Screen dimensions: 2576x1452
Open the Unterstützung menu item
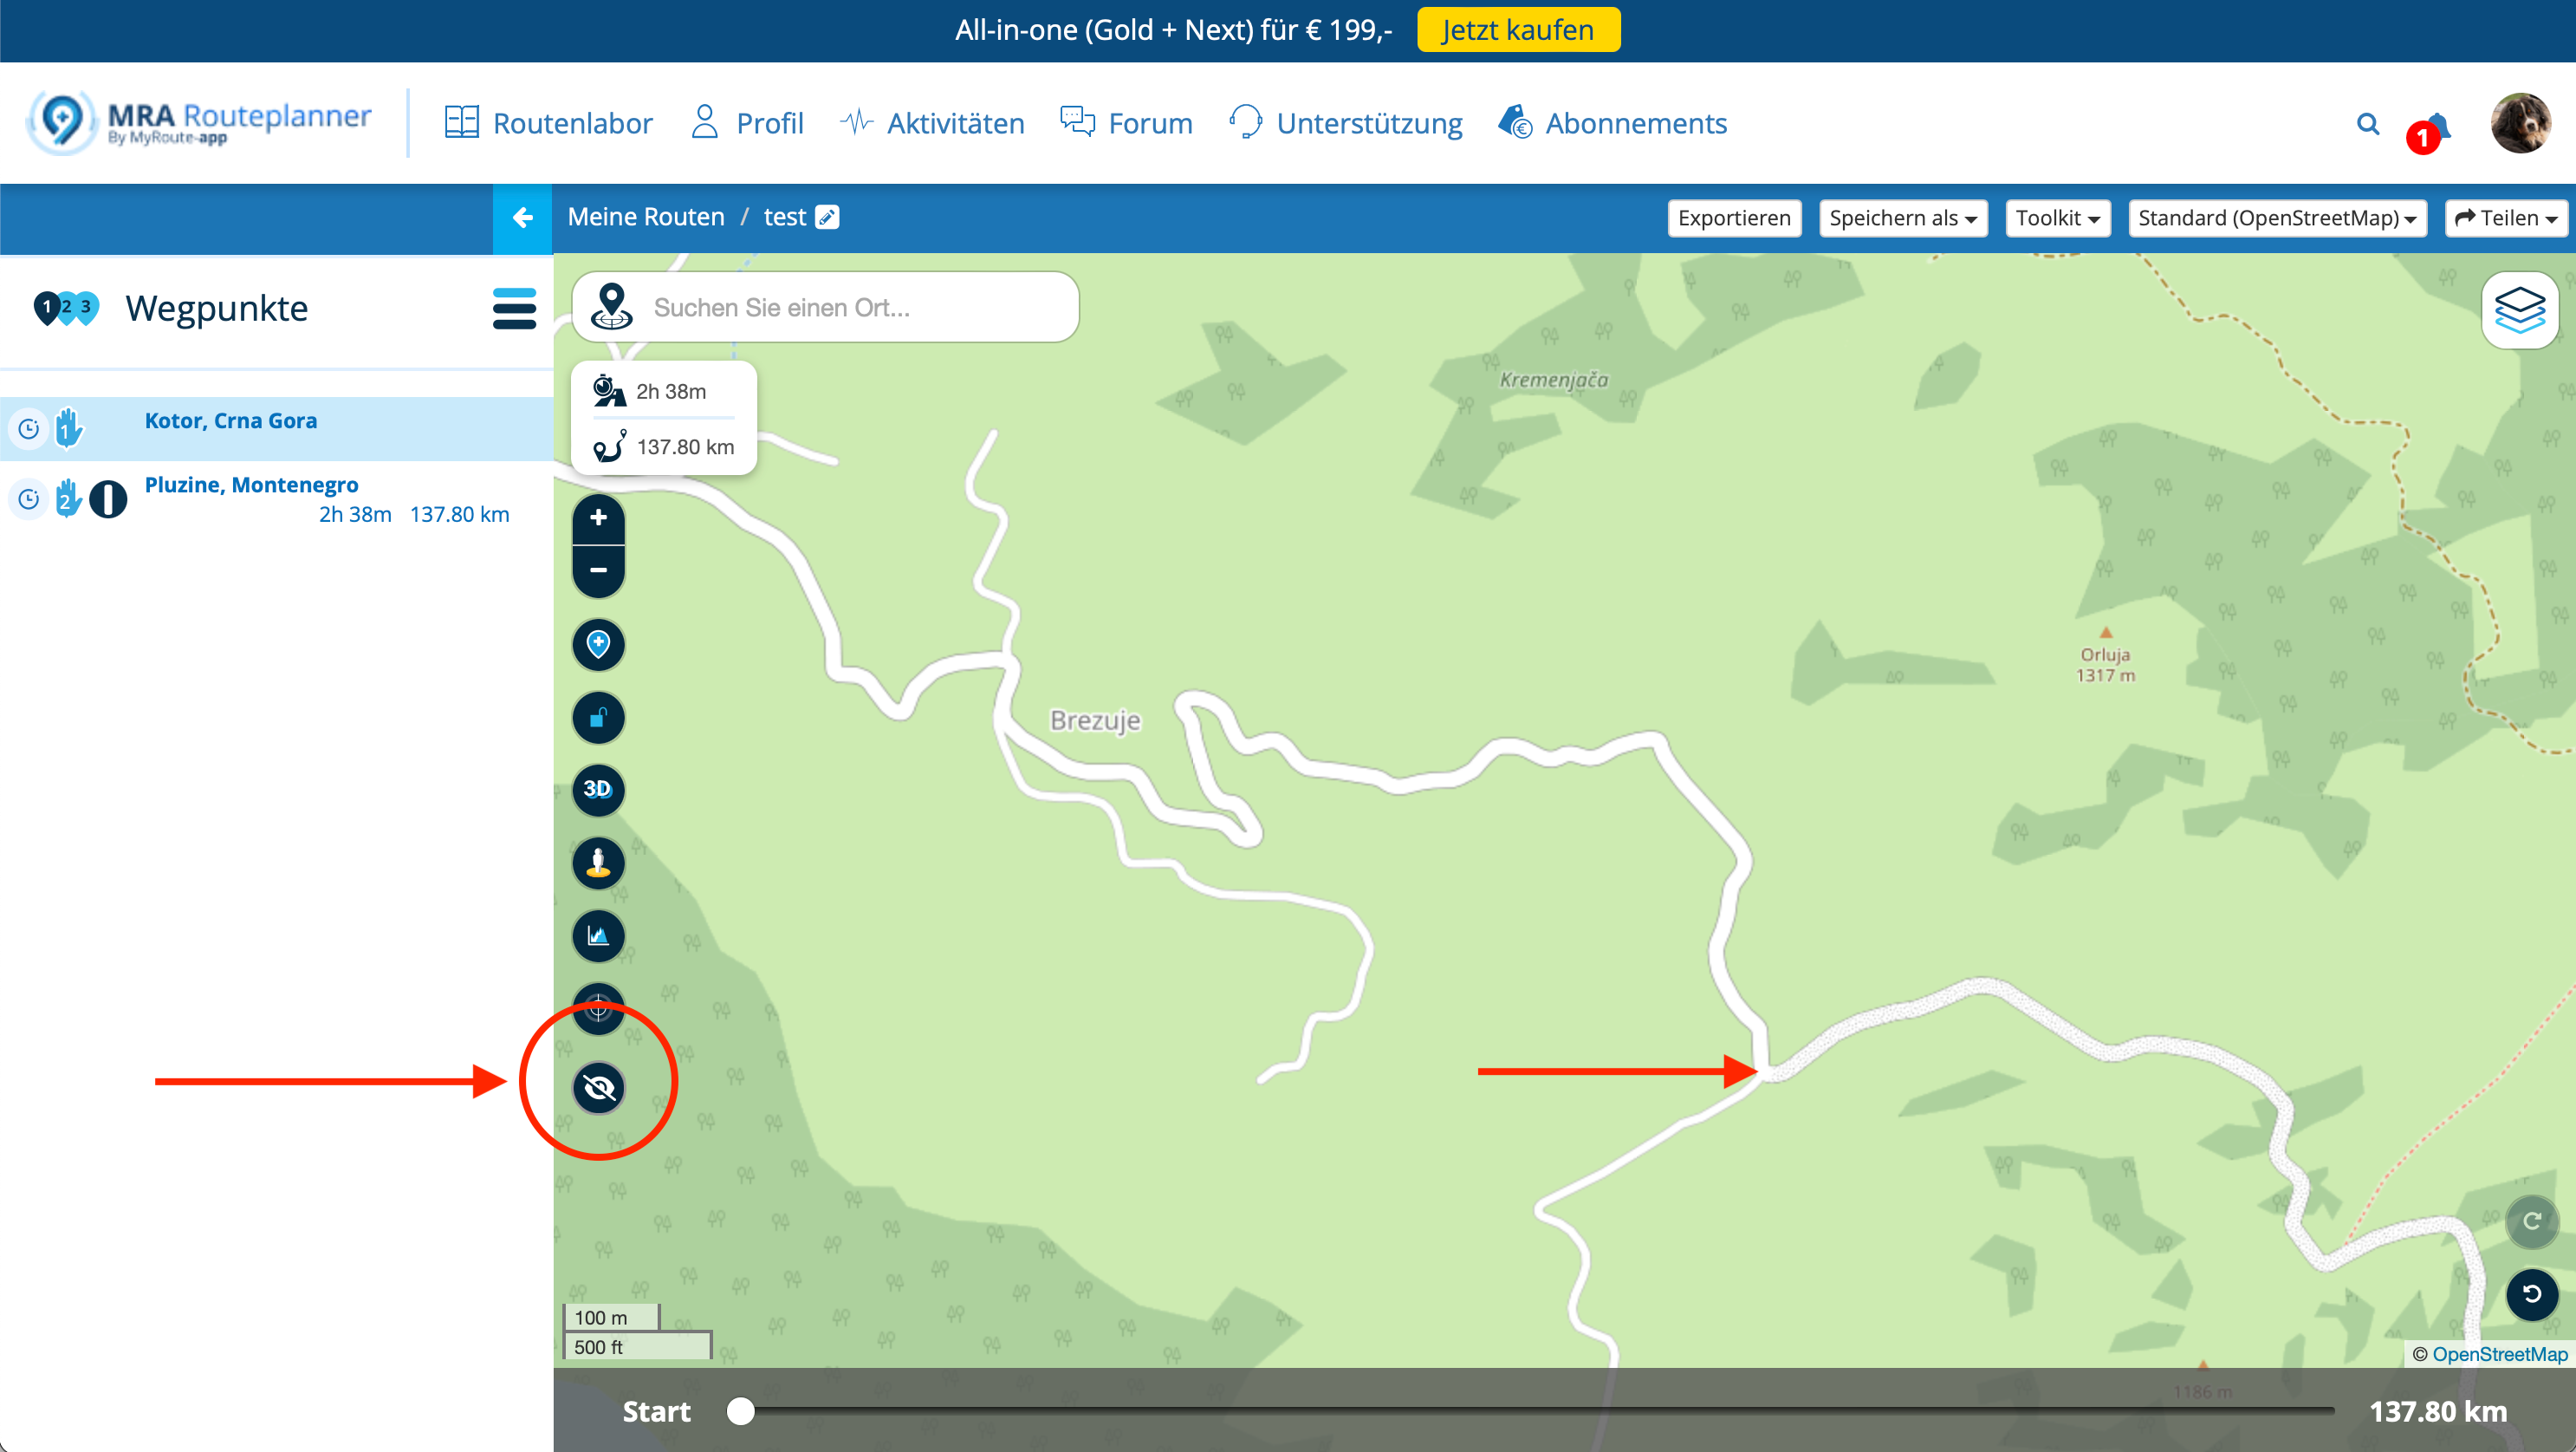coord(1346,123)
